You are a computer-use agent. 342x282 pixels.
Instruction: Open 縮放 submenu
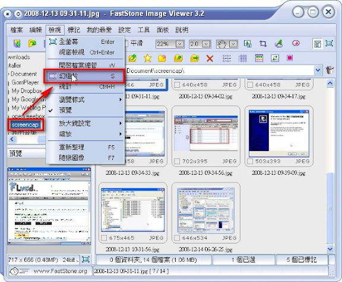85,134
